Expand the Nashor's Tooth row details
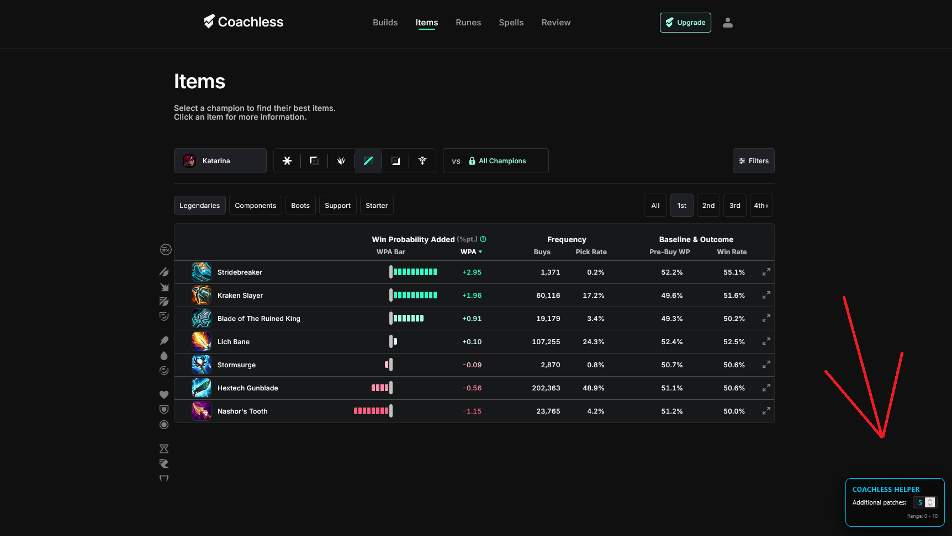Image resolution: width=952 pixels, height=536 pixels. (x=766, y=411)
